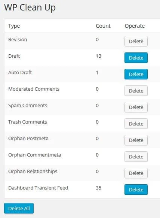Click the Draft count value 13
160x218 pixels.
99,56
